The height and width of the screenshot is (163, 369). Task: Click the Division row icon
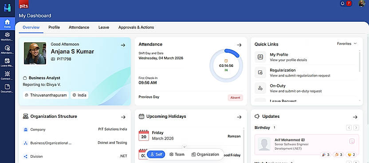point(26,156)
